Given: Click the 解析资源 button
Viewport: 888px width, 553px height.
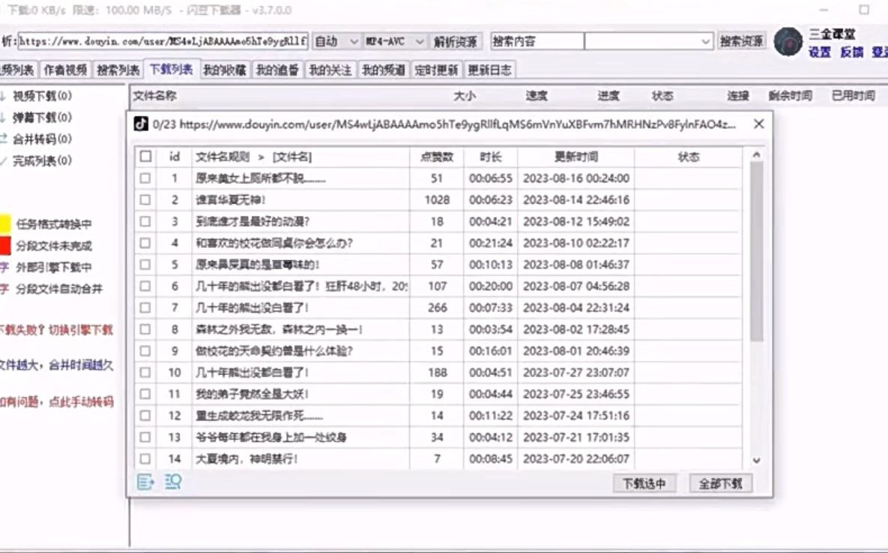Looking at the screenshot, I should coord(456,41).
